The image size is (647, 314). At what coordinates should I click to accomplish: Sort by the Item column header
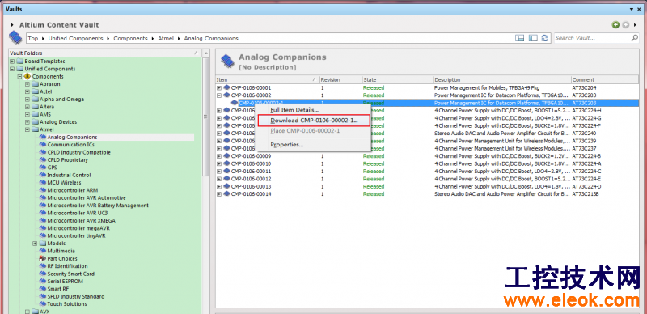pos(268,80)
